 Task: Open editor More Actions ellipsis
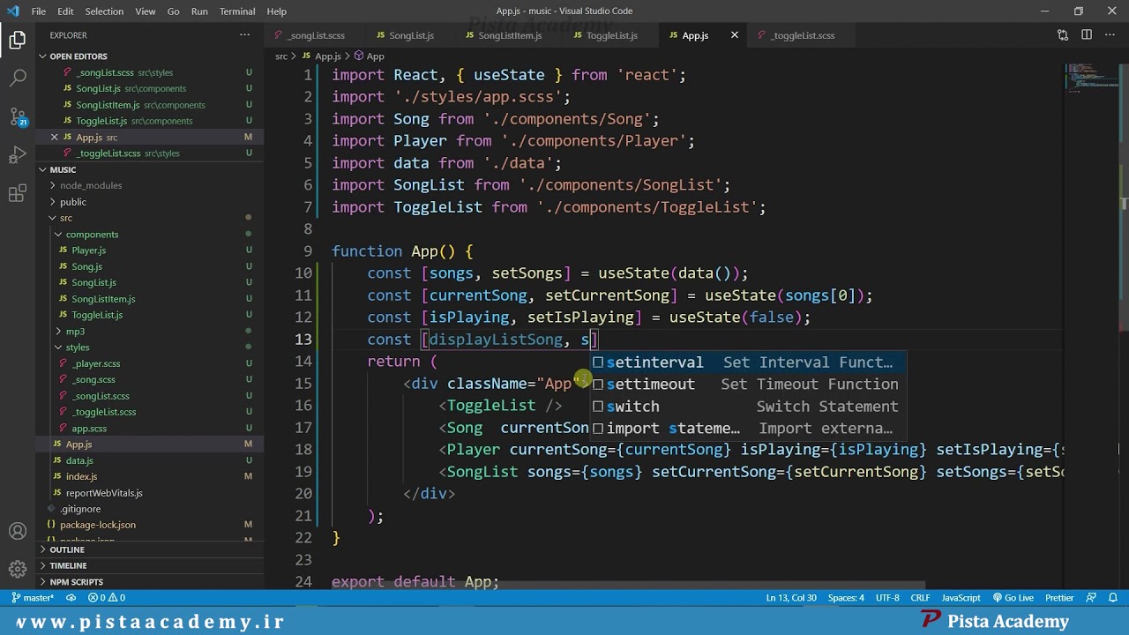1110,35
